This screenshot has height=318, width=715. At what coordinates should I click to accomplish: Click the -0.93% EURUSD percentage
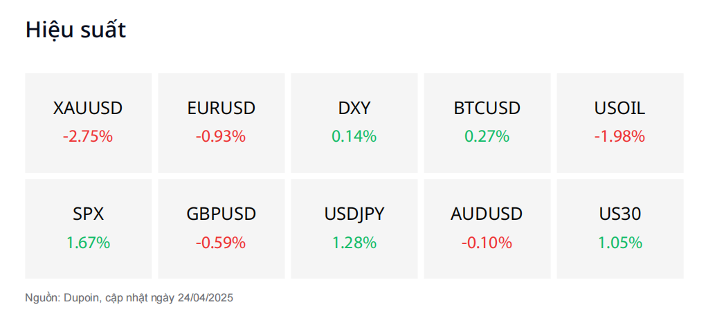tap(221, 136)
